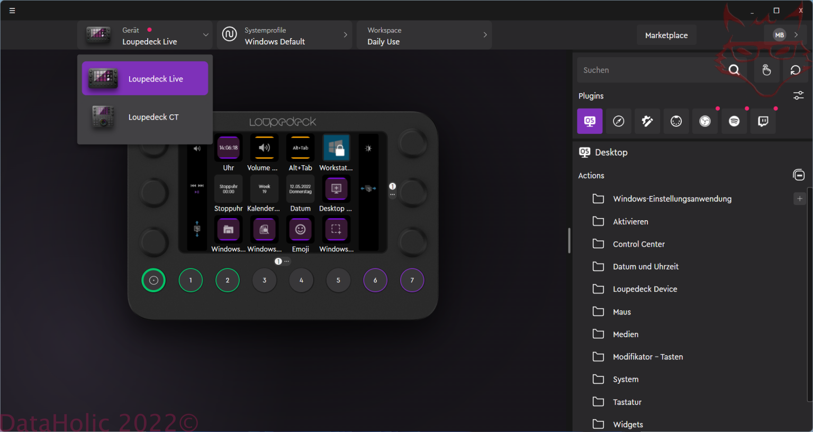Click the compass plugin icon
This screenshot has height=432, width=813.
pyautogui.click(x=618, y=121)
